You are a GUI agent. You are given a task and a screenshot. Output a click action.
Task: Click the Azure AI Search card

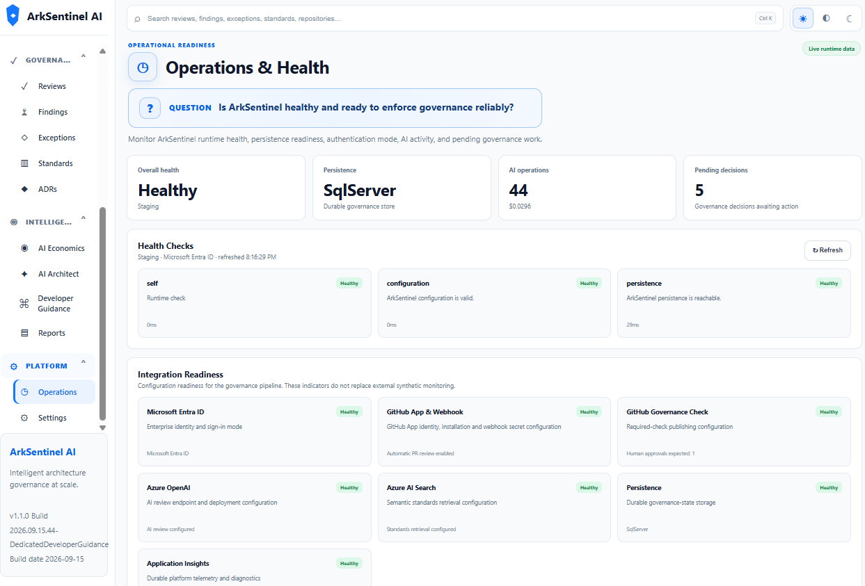coord(494,507)
